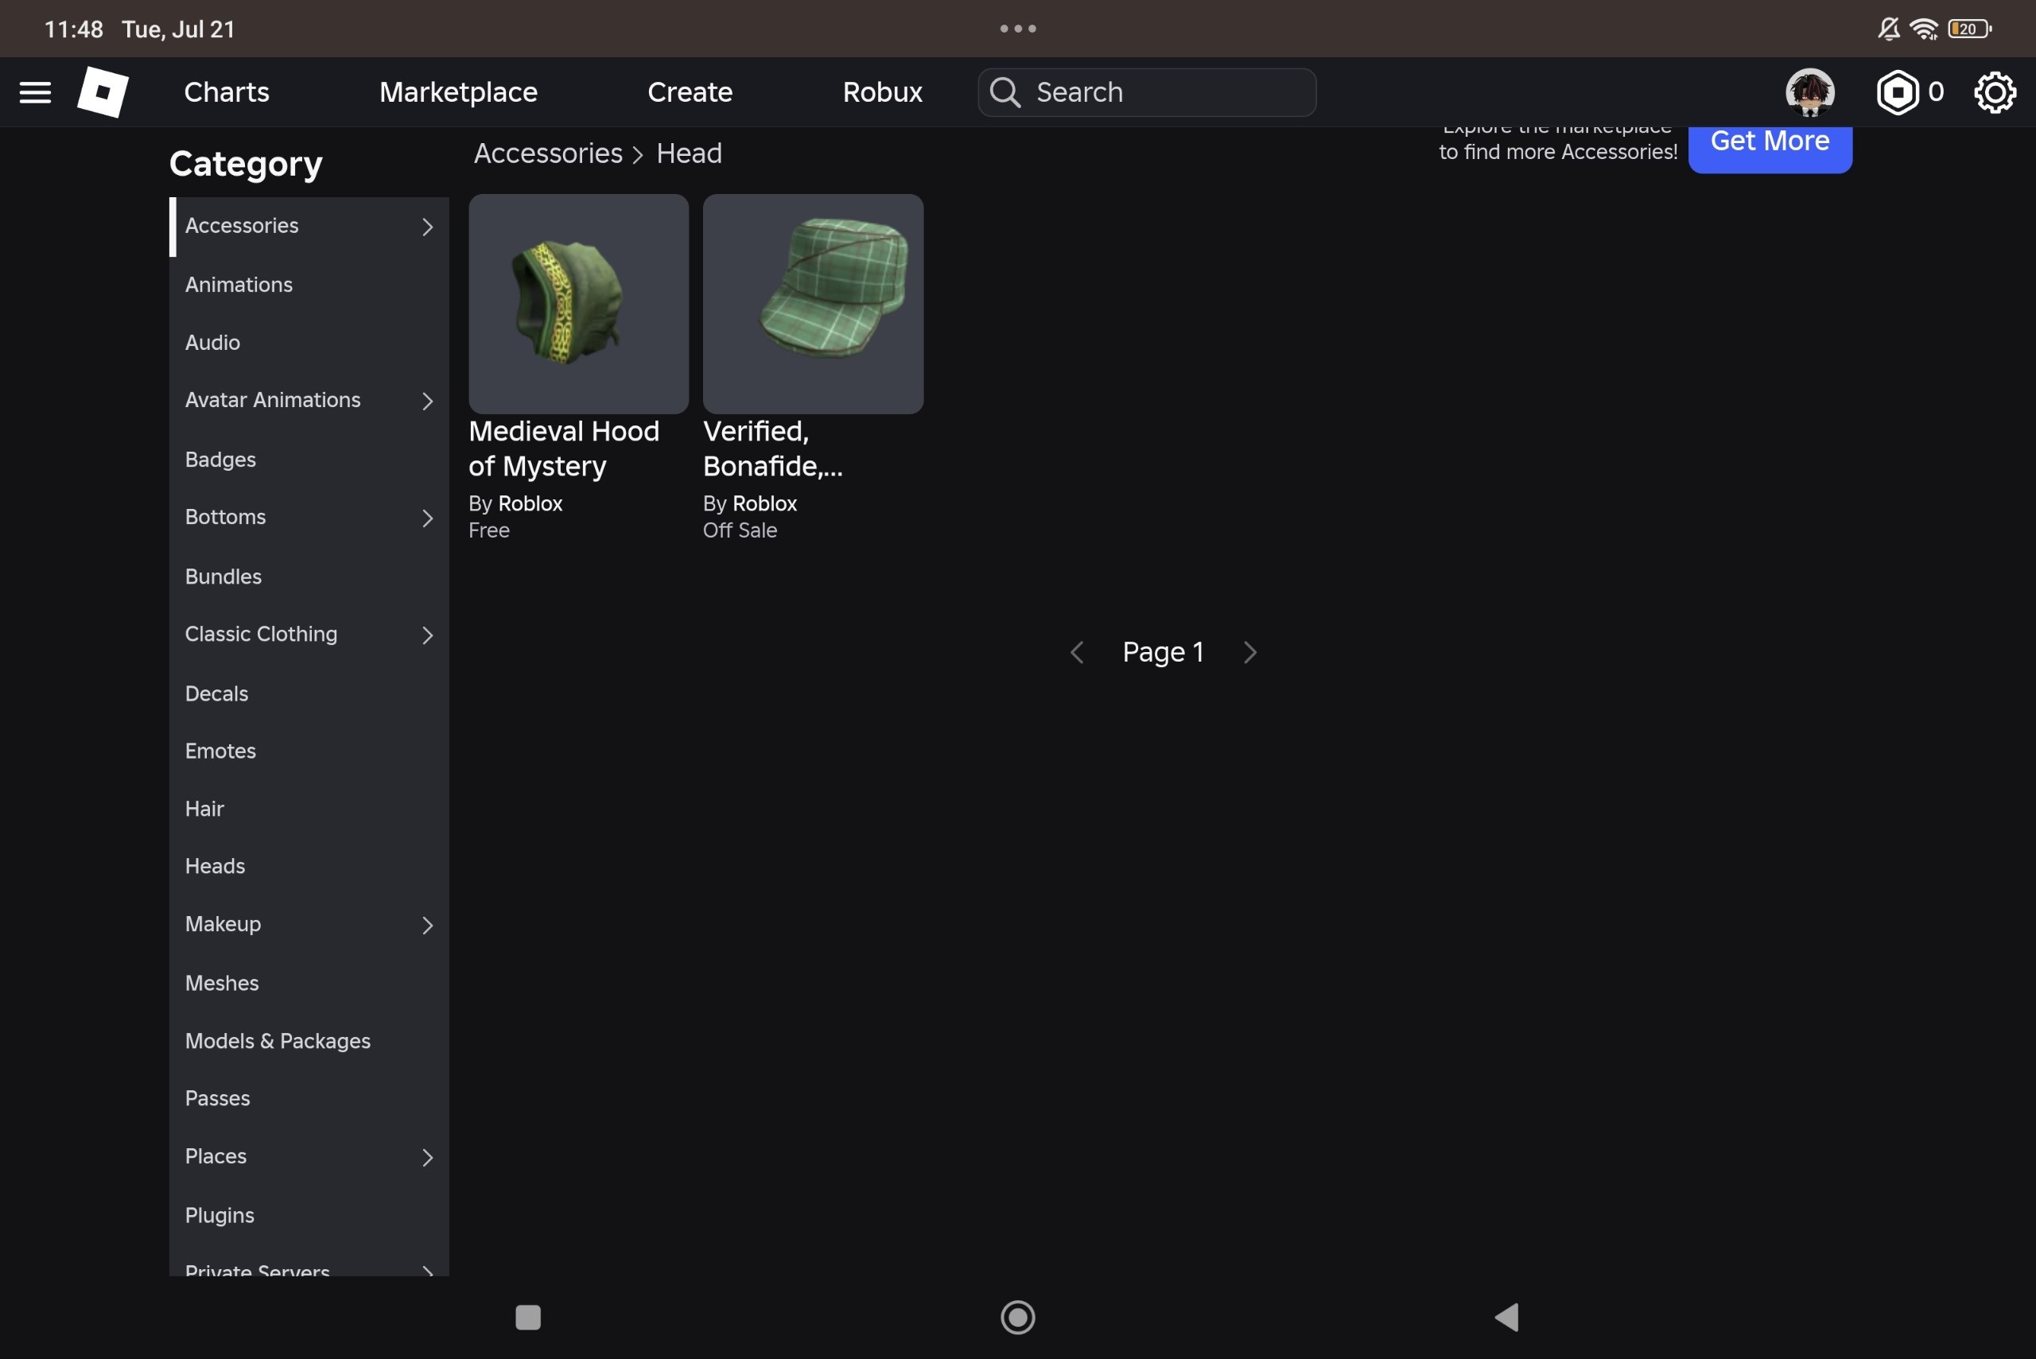Select the Bundles category
2036x1359 pixels.
[309, 577]
